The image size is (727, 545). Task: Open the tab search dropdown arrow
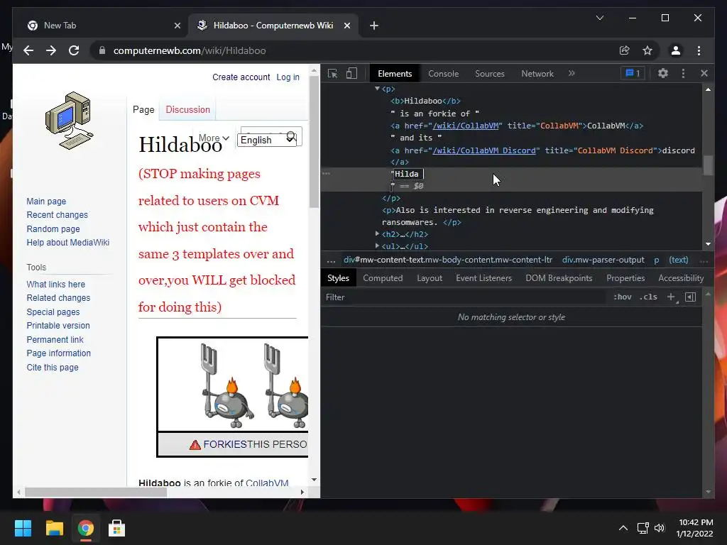599,18
